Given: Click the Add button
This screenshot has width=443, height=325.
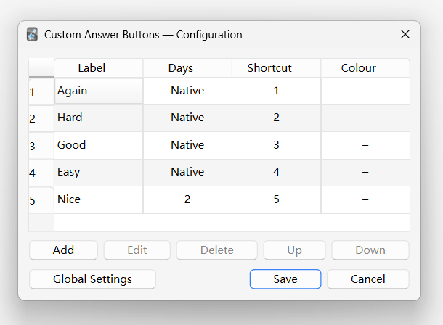Looking at the screenshot, I should (x=63, y=250).
